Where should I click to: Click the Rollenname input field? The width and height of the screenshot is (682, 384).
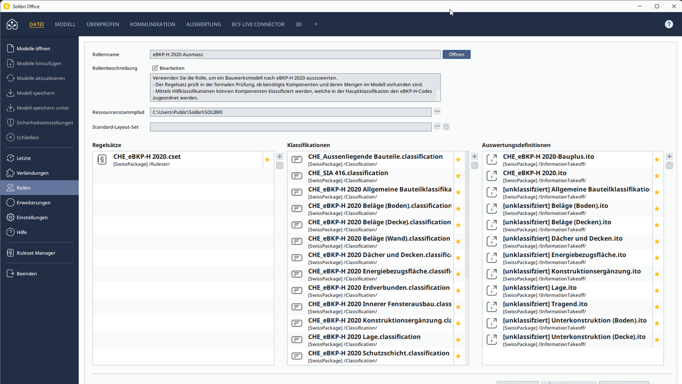[x=295, y=54]
